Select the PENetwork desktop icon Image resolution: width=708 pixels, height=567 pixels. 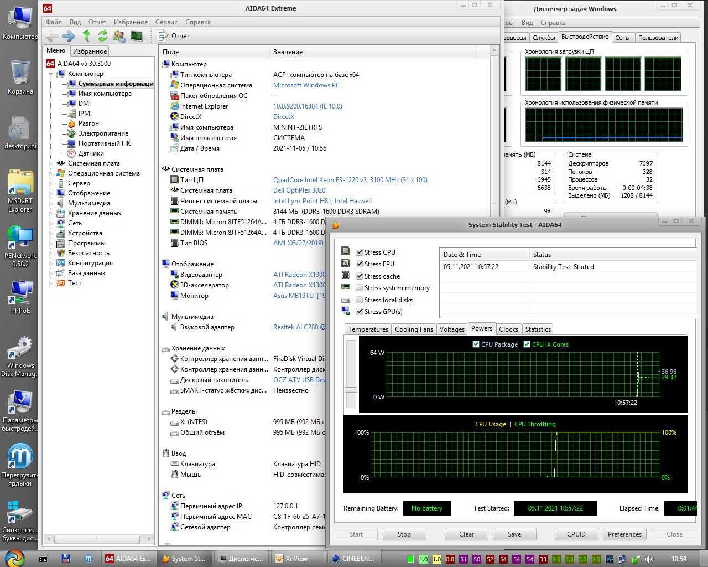pos(20,246)
